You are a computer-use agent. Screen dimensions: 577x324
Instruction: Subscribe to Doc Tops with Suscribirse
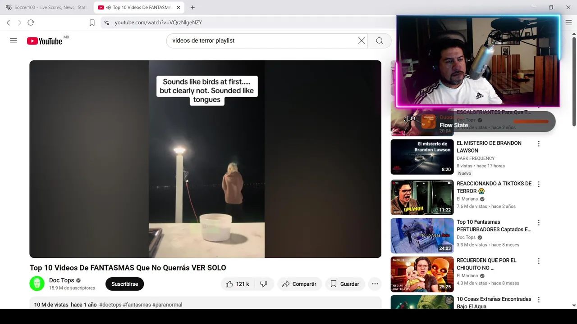124,284
